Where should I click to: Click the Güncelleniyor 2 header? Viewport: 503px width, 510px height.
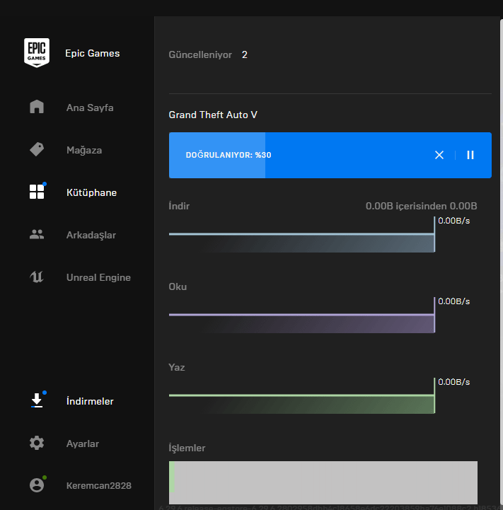[x=208, y=54]
